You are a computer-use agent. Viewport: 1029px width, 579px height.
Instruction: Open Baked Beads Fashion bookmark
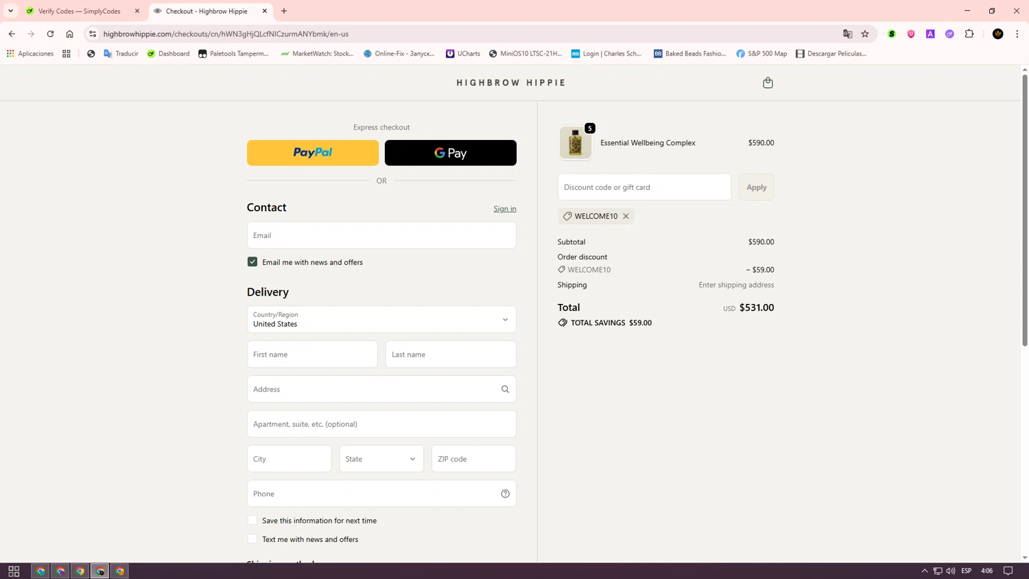click(x=689, y=54)
